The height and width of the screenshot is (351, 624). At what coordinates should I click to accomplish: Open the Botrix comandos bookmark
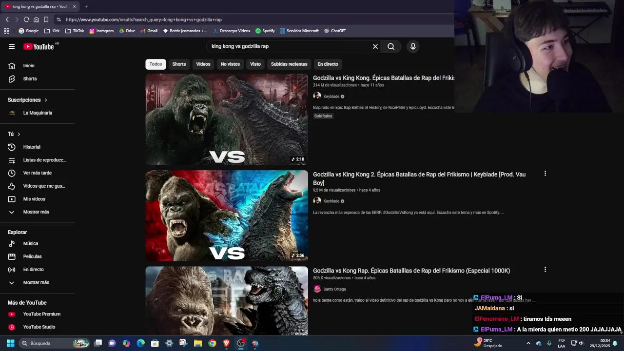click(x=185, y=31)
